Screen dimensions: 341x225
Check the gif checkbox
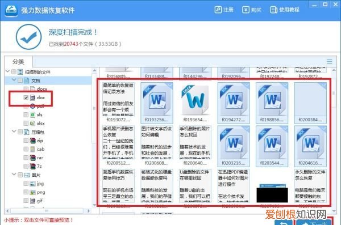tap(26, 201)
